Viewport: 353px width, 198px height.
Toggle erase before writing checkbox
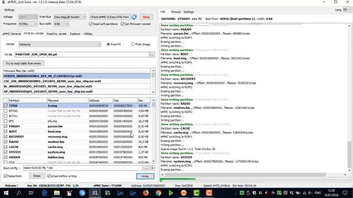(x=49, y=176)
